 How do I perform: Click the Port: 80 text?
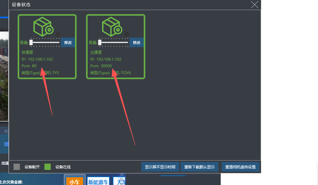click(x=29, y=66)
